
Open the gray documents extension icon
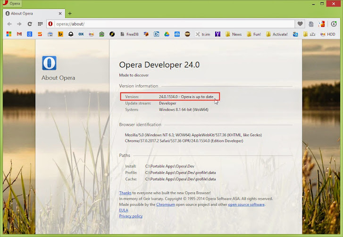[311, 24]
